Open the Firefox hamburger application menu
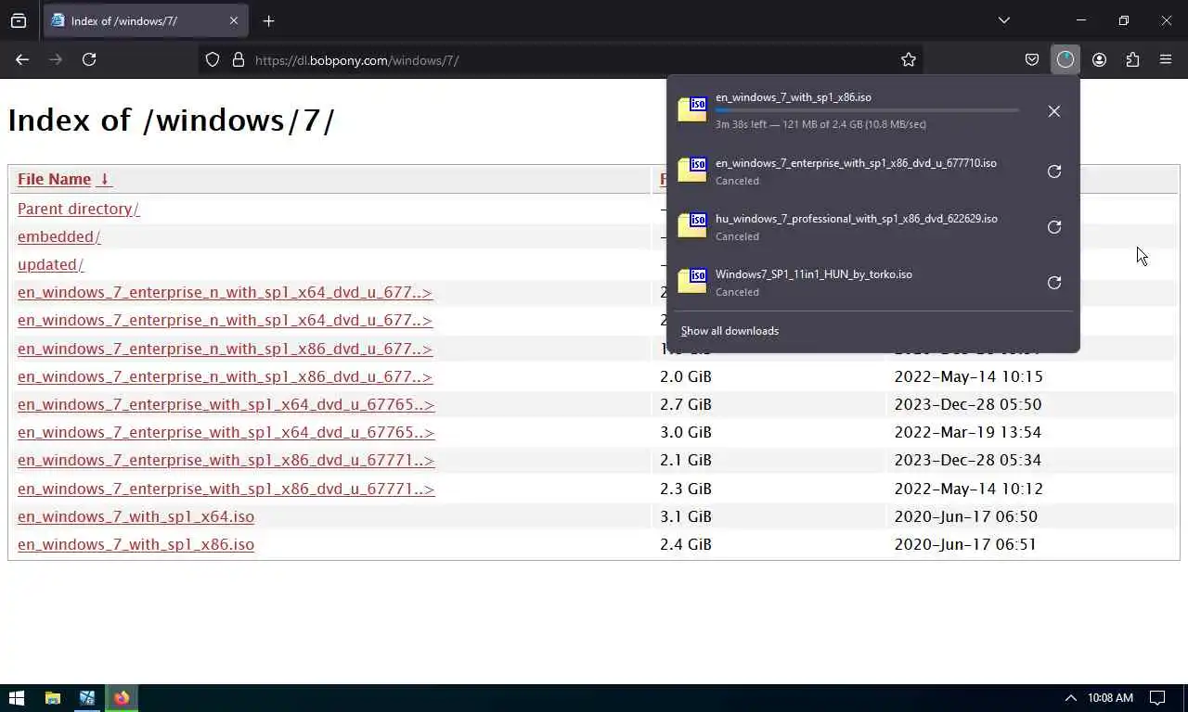 tap(1166, 59)
